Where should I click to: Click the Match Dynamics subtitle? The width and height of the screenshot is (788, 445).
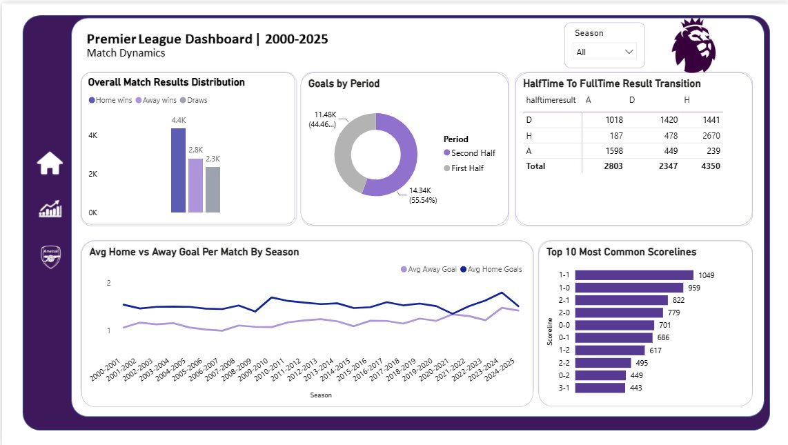[x=126, y=53]
